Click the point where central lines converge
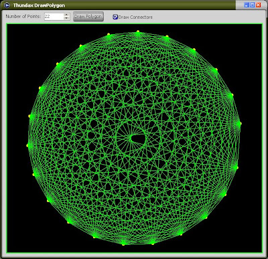The image size is (268, 259). pyautogui.click(x=131, y=139)
